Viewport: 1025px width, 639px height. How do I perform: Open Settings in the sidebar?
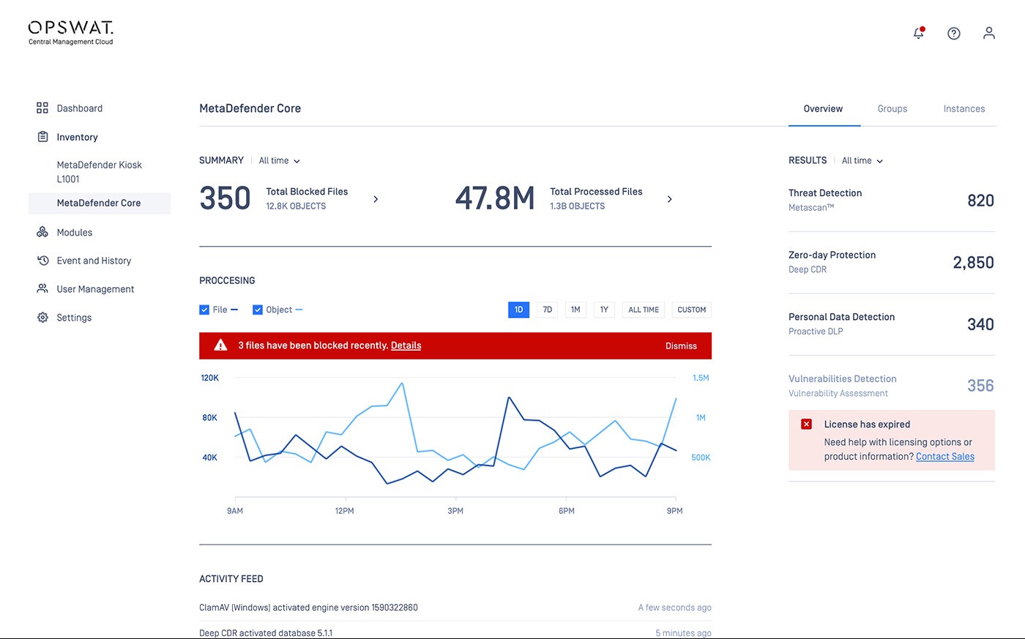(74, 318)
